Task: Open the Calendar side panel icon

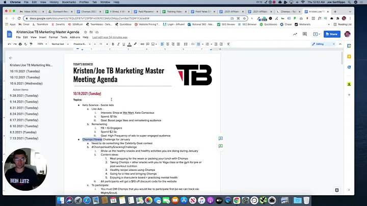Action: coord(349,46)
